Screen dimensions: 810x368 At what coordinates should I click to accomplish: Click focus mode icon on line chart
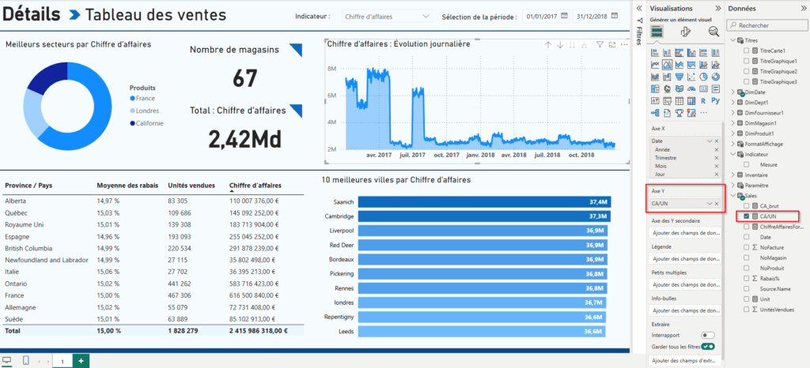612,45
